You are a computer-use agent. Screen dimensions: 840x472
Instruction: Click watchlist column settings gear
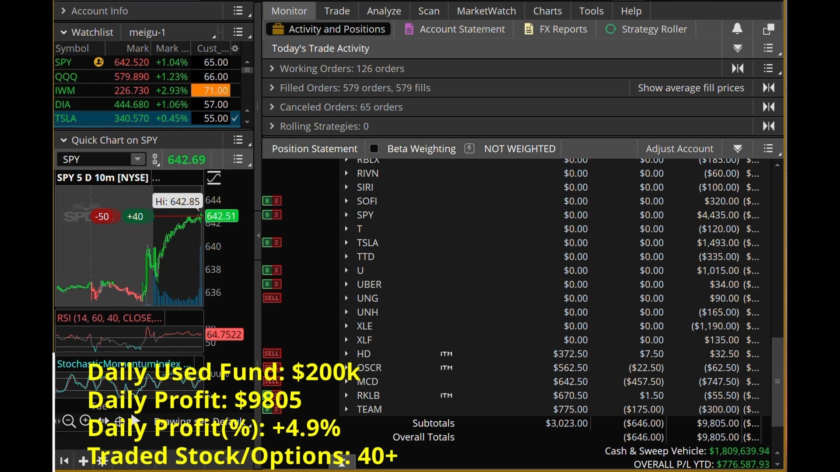coord(235,49)
